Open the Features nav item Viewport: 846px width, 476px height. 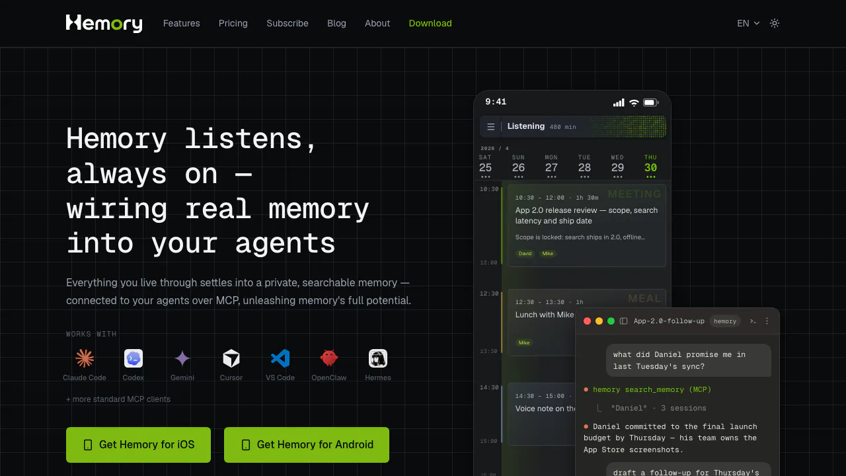point(182,23)
